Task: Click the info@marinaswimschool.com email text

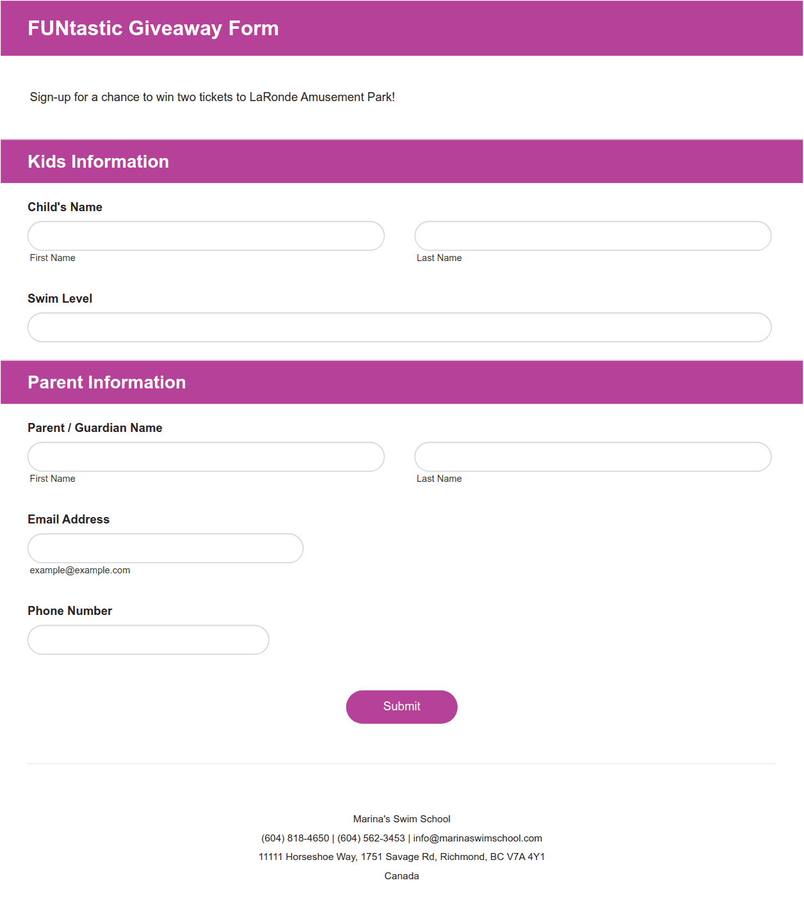Action: click(x=478, y=838)
